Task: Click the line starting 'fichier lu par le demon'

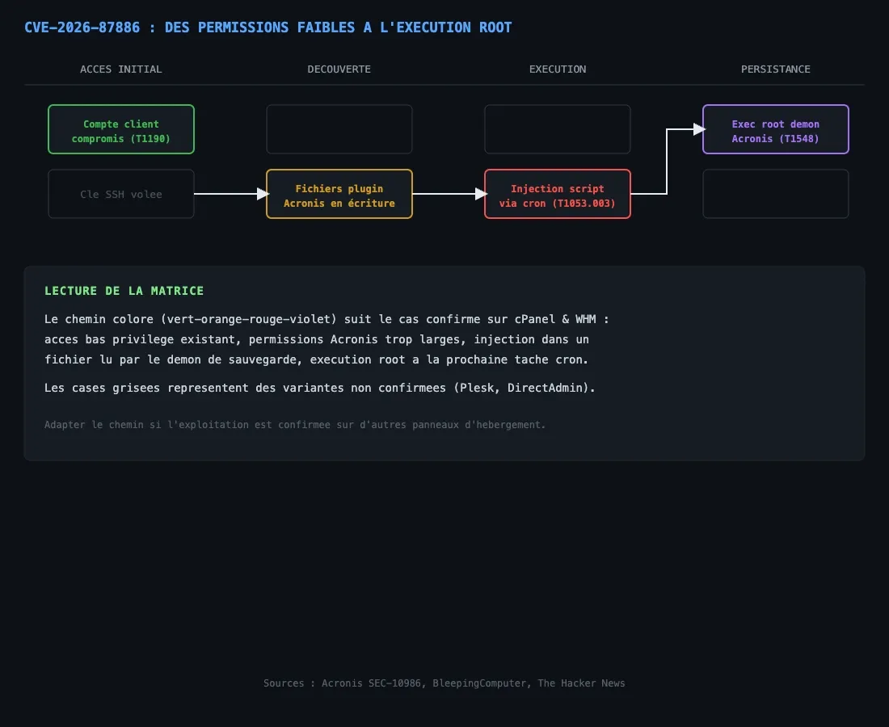Action: (316, 359)
